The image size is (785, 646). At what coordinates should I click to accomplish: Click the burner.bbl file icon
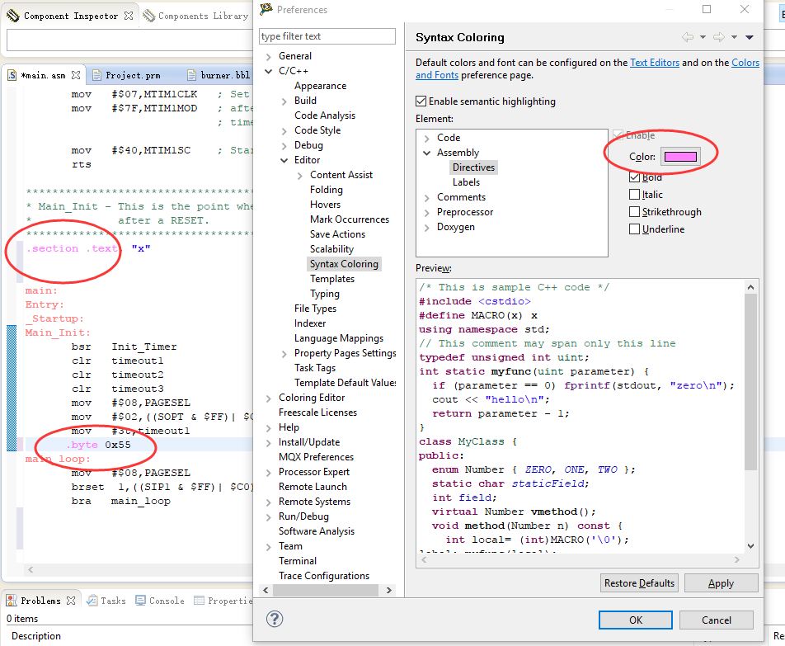191,75
